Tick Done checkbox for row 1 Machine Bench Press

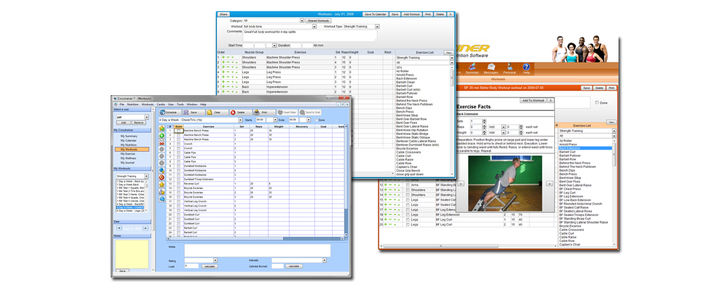pyautogui.click(x=179, y=131)
